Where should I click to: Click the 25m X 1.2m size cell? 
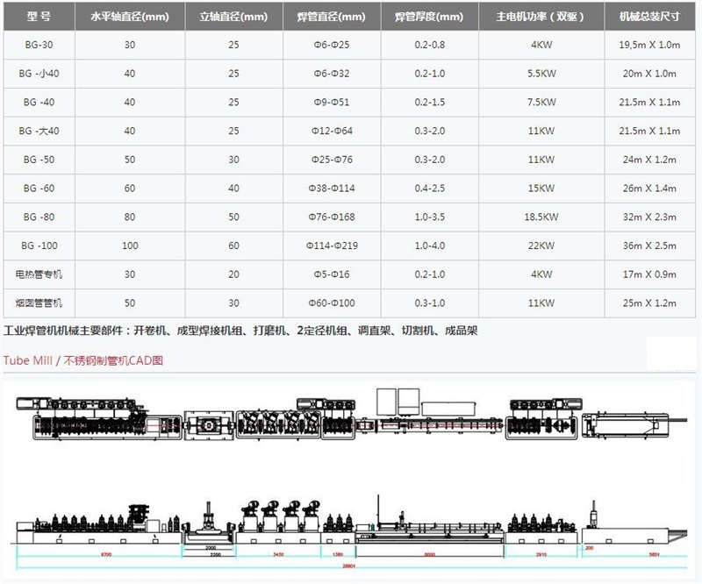pos(649,303)
